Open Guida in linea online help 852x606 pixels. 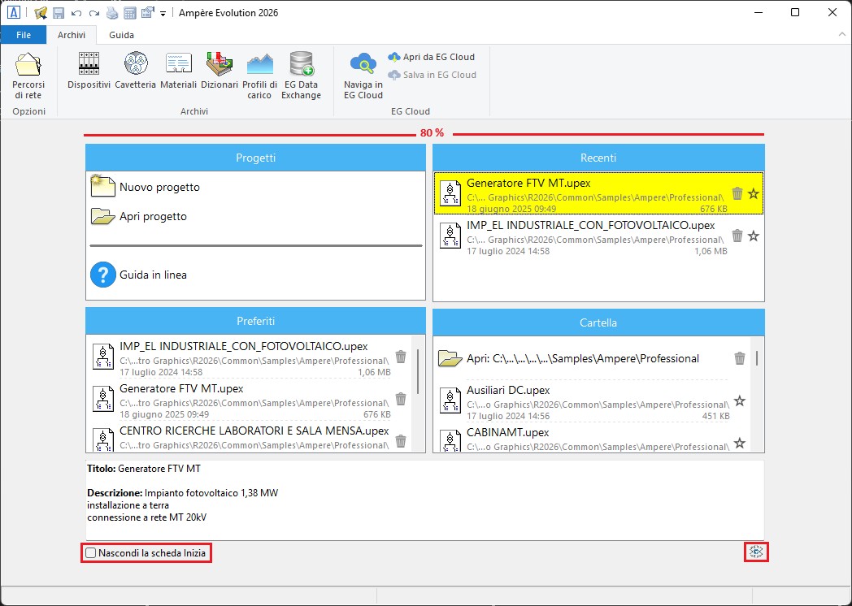pos(138,275)
